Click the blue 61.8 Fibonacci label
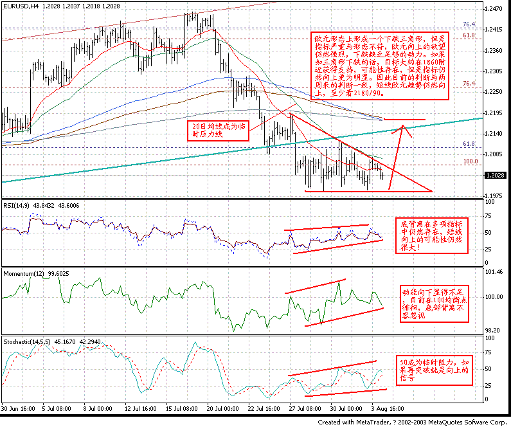 click(x=469, y=144)
